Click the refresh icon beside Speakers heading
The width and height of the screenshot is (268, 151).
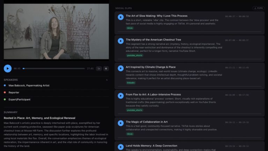[107, 80]
